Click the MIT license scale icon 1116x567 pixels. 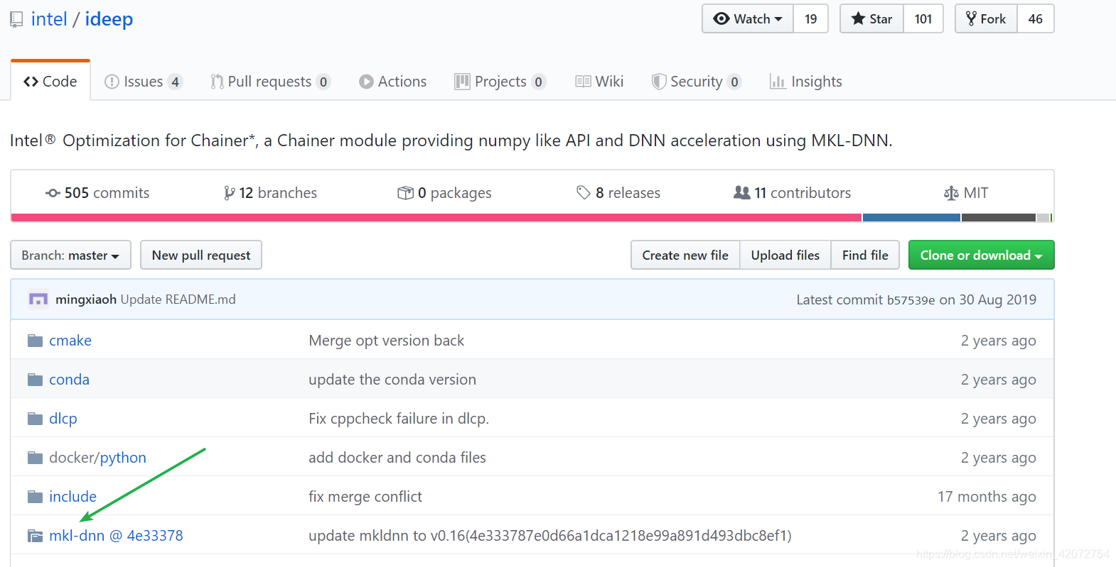(x=951, y=193)
